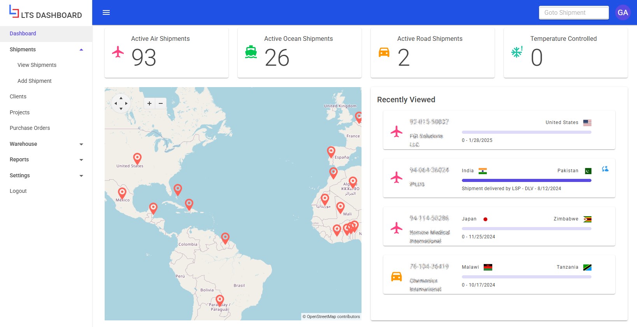637x327 pixels.
Task: Click the Goto Shipment input field
Action: coord(574,12)
